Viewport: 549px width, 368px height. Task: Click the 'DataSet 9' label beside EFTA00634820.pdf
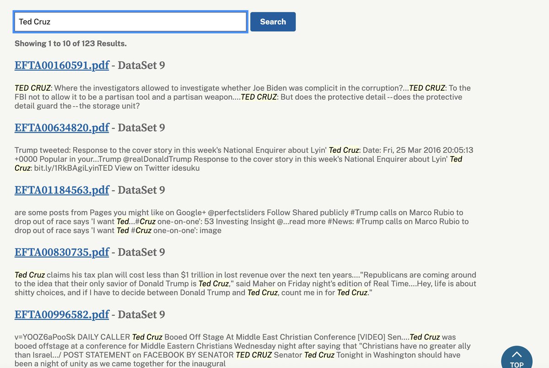point(141,128)
